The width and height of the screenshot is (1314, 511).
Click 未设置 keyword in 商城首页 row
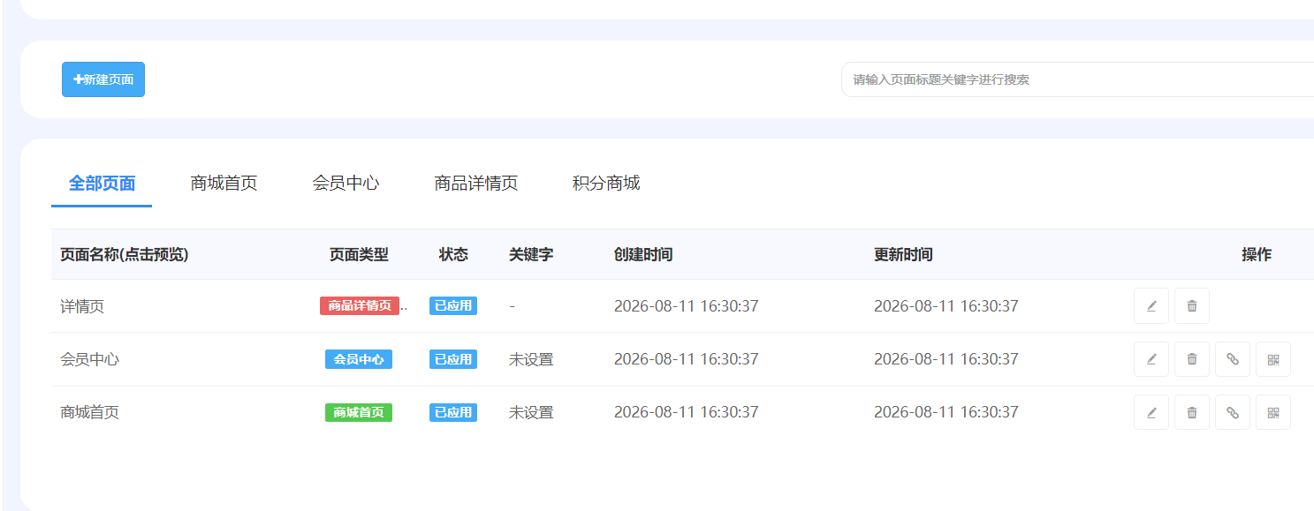(x=531, y=412)
